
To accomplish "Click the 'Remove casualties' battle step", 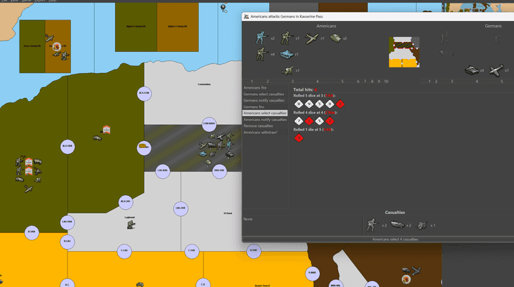I will coord(259,126).
